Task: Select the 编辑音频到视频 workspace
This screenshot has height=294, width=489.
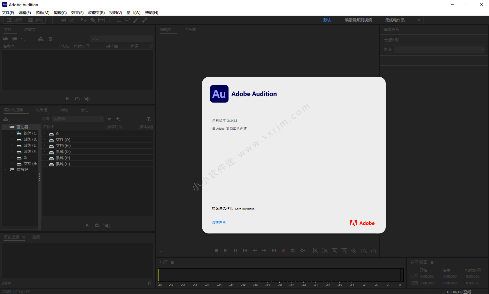Action: click(358, 20)
